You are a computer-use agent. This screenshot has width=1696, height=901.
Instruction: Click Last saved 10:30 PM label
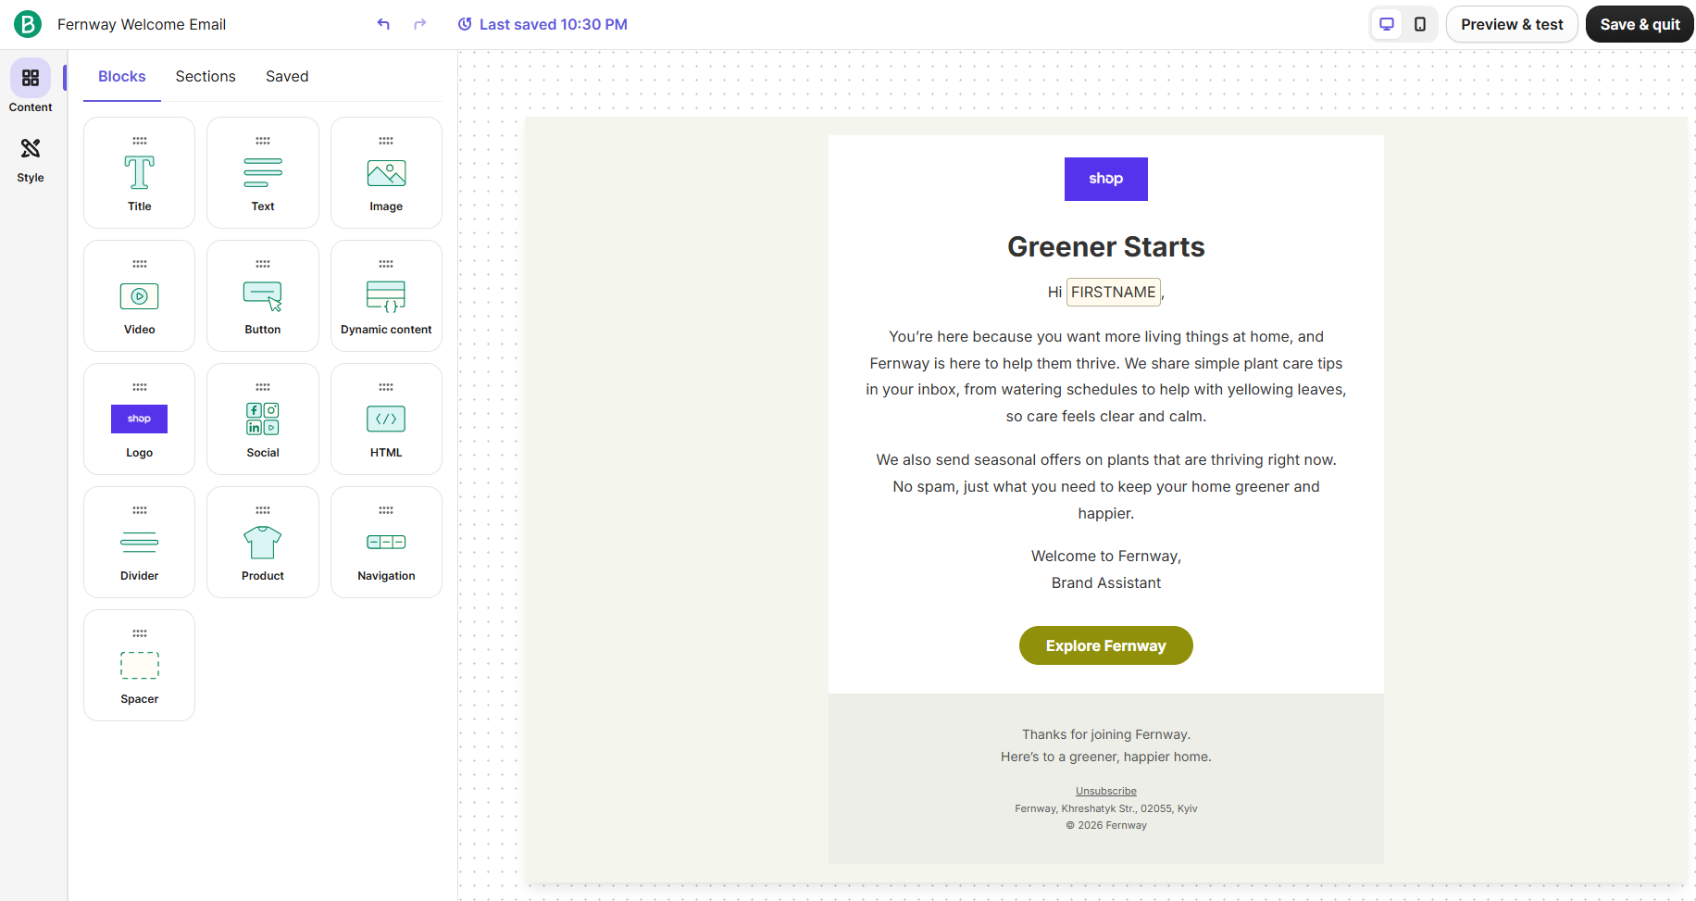pos(554,24)
